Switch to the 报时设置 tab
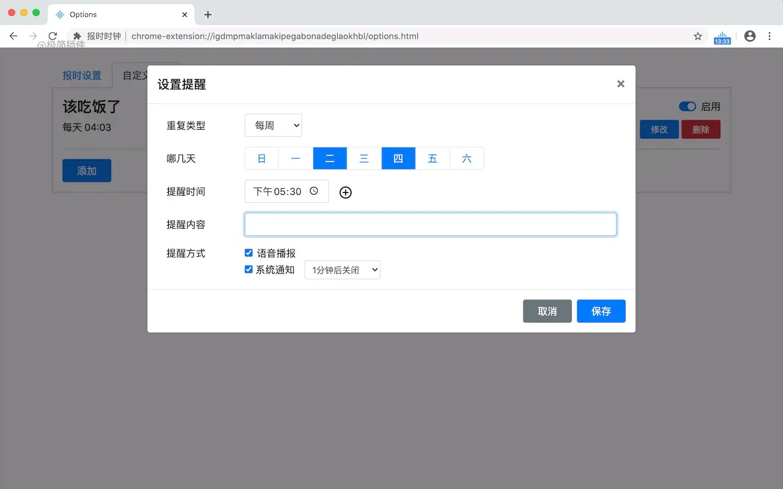Screen dimensions: 783x489 (x=83, y=75)
